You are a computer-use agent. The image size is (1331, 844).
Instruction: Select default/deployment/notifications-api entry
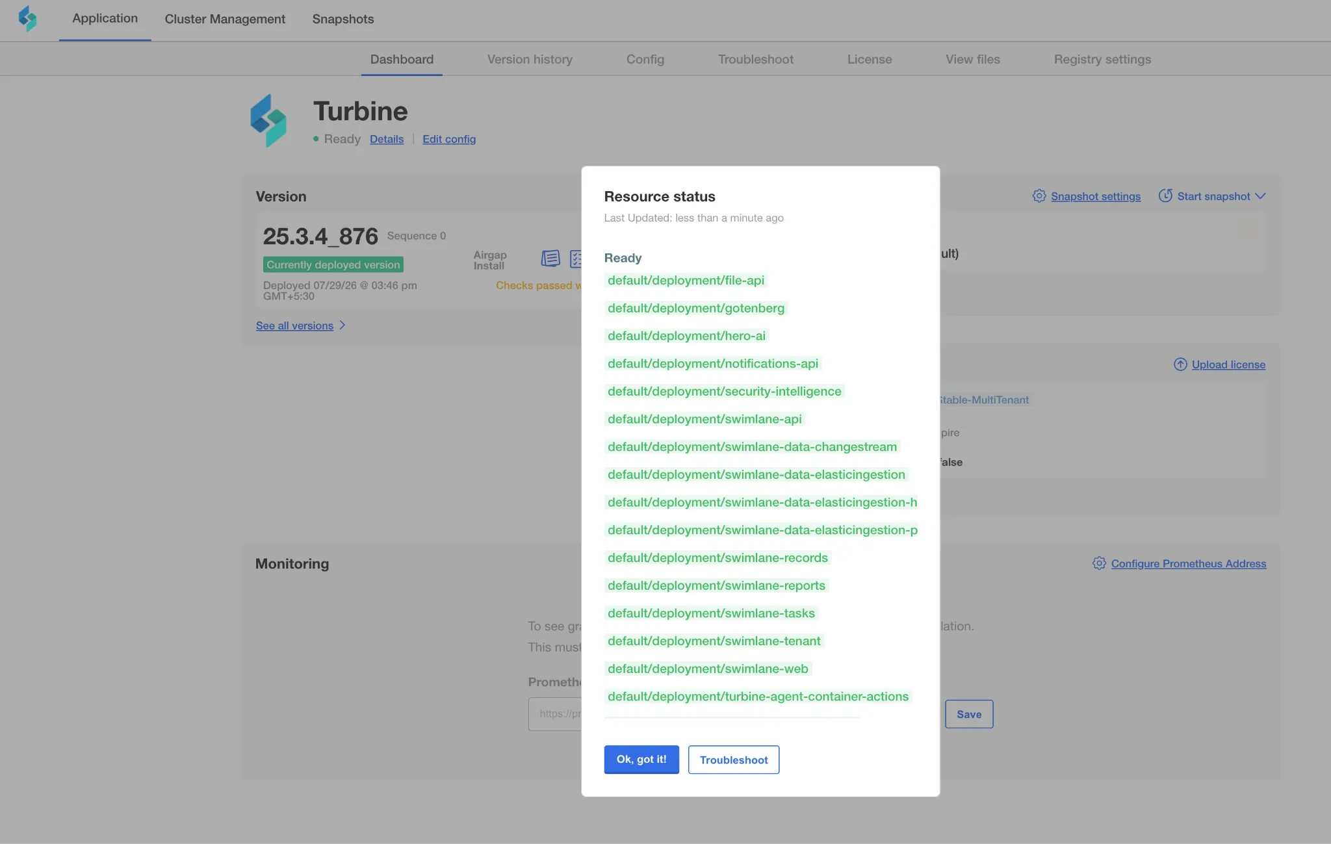point(713,363)
